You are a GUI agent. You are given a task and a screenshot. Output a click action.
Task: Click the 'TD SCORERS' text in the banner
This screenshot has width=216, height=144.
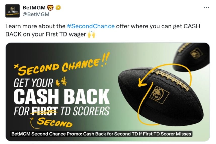85,111
